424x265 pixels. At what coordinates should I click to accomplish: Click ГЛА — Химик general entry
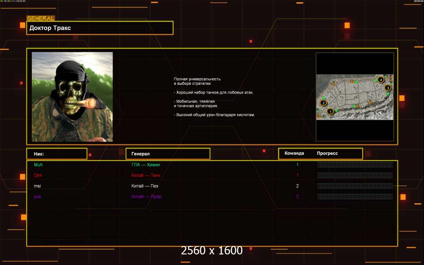pos(146,165)
